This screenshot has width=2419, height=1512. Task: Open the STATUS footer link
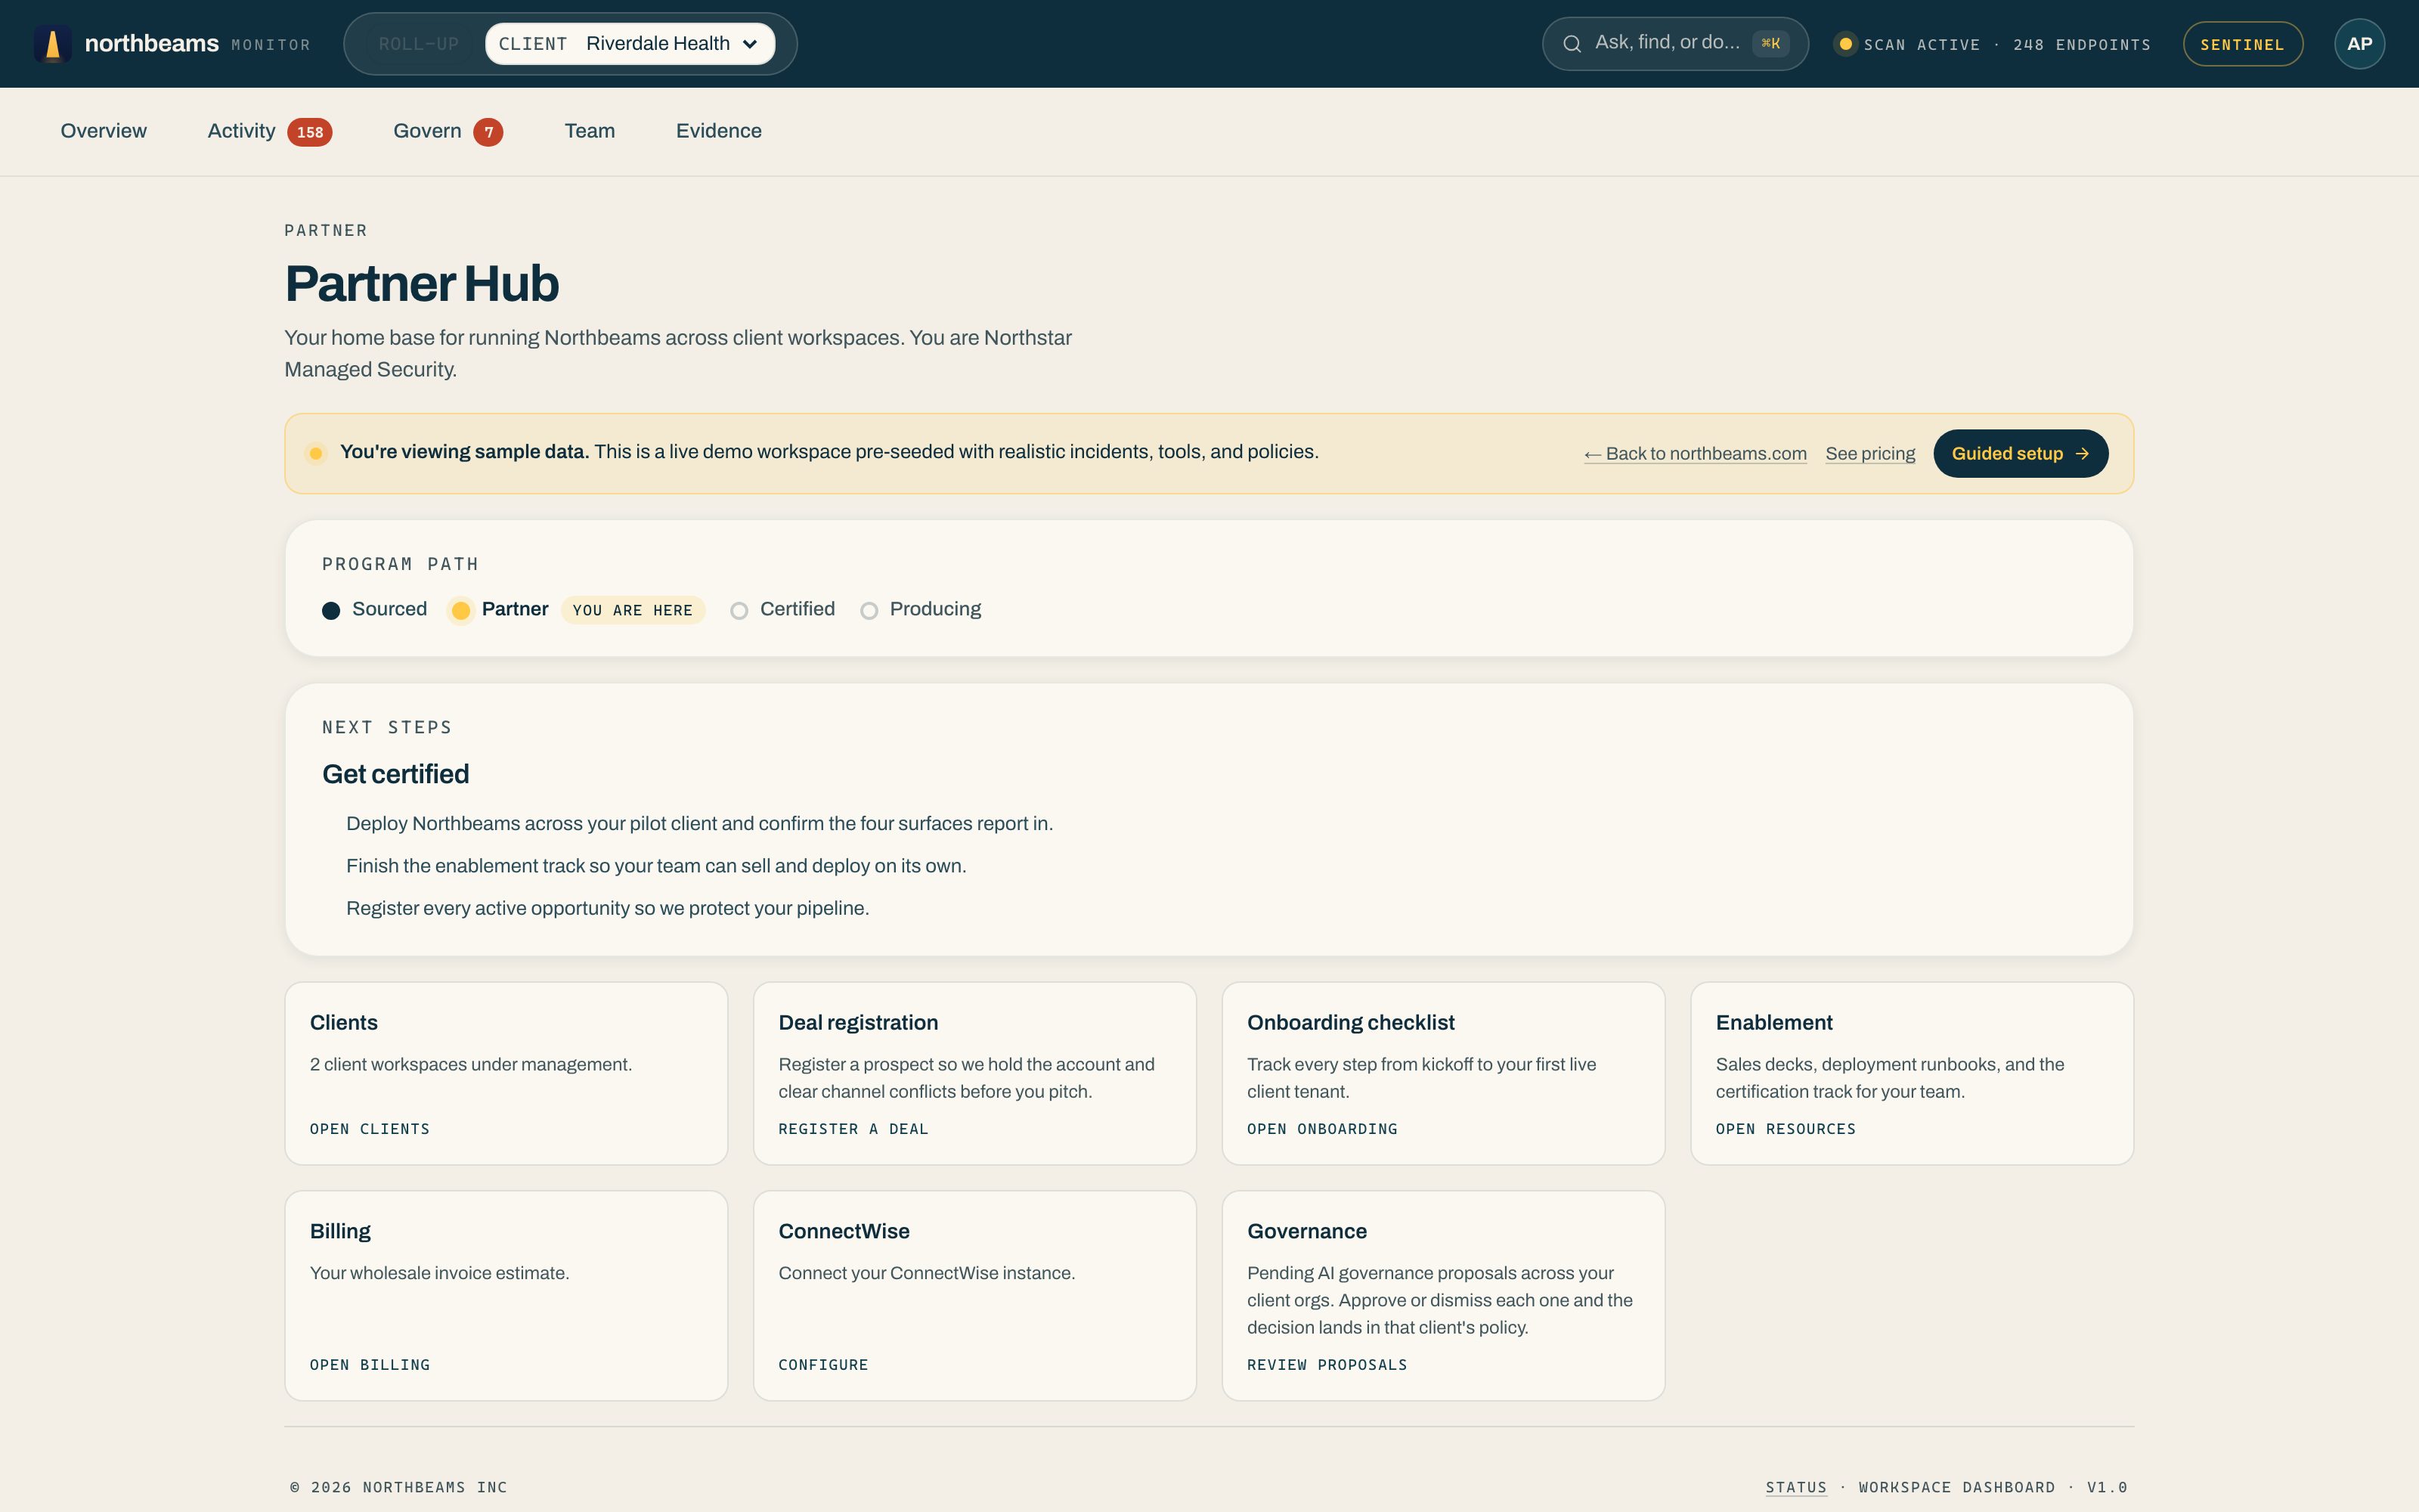click(x=1796, y=1487)
